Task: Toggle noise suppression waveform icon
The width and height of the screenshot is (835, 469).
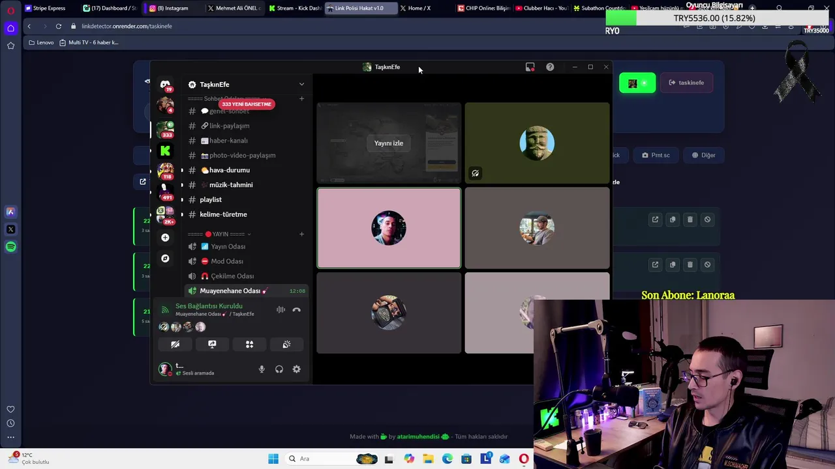Action: click(x=281, y=310)
